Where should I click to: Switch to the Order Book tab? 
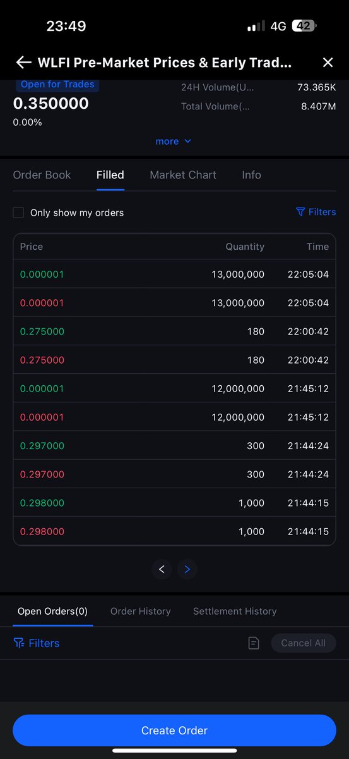42,175
